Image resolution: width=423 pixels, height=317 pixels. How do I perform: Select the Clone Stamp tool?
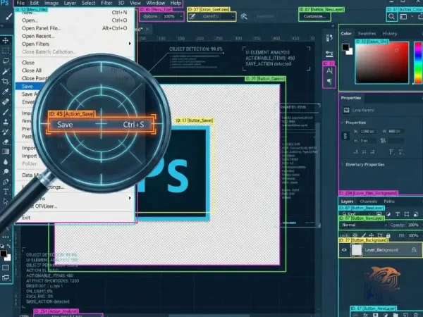click(6, 122)
